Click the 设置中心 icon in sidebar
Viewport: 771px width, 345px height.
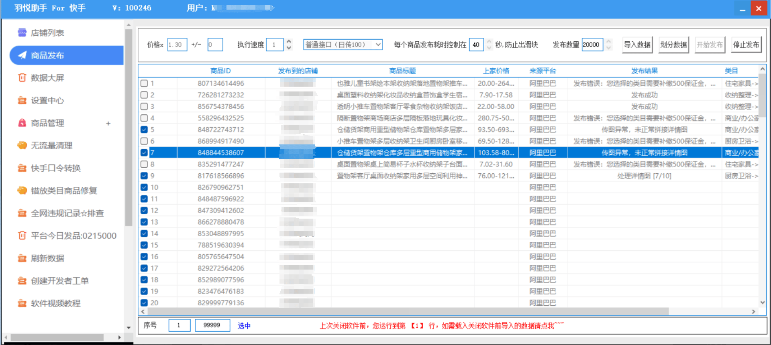pyautogui.click(x=22, y=100)
